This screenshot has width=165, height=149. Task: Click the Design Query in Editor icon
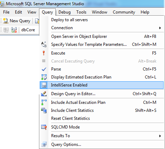click(x=44, y=94)
